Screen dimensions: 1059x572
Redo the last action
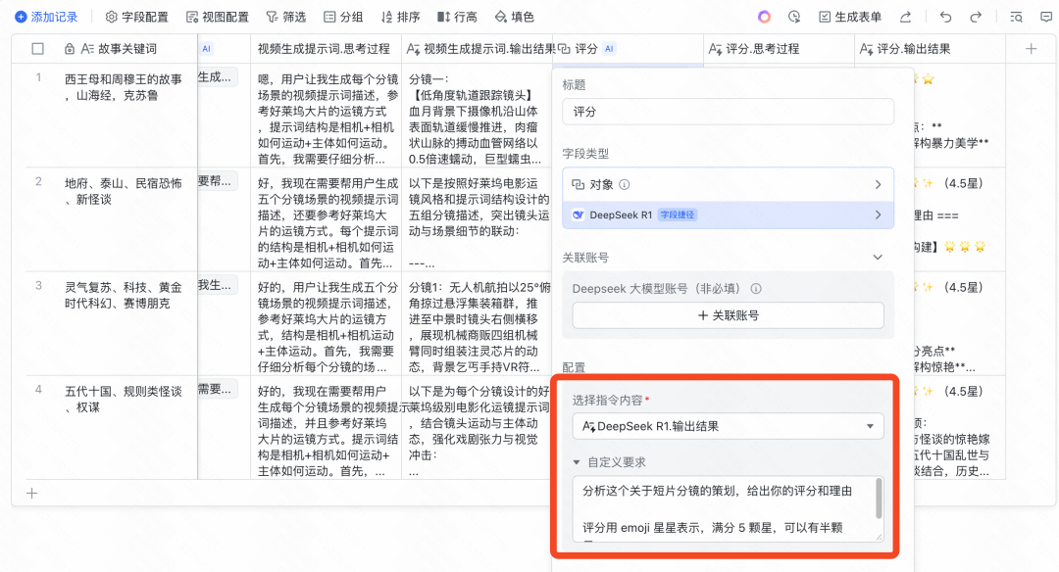pos(976,17)
